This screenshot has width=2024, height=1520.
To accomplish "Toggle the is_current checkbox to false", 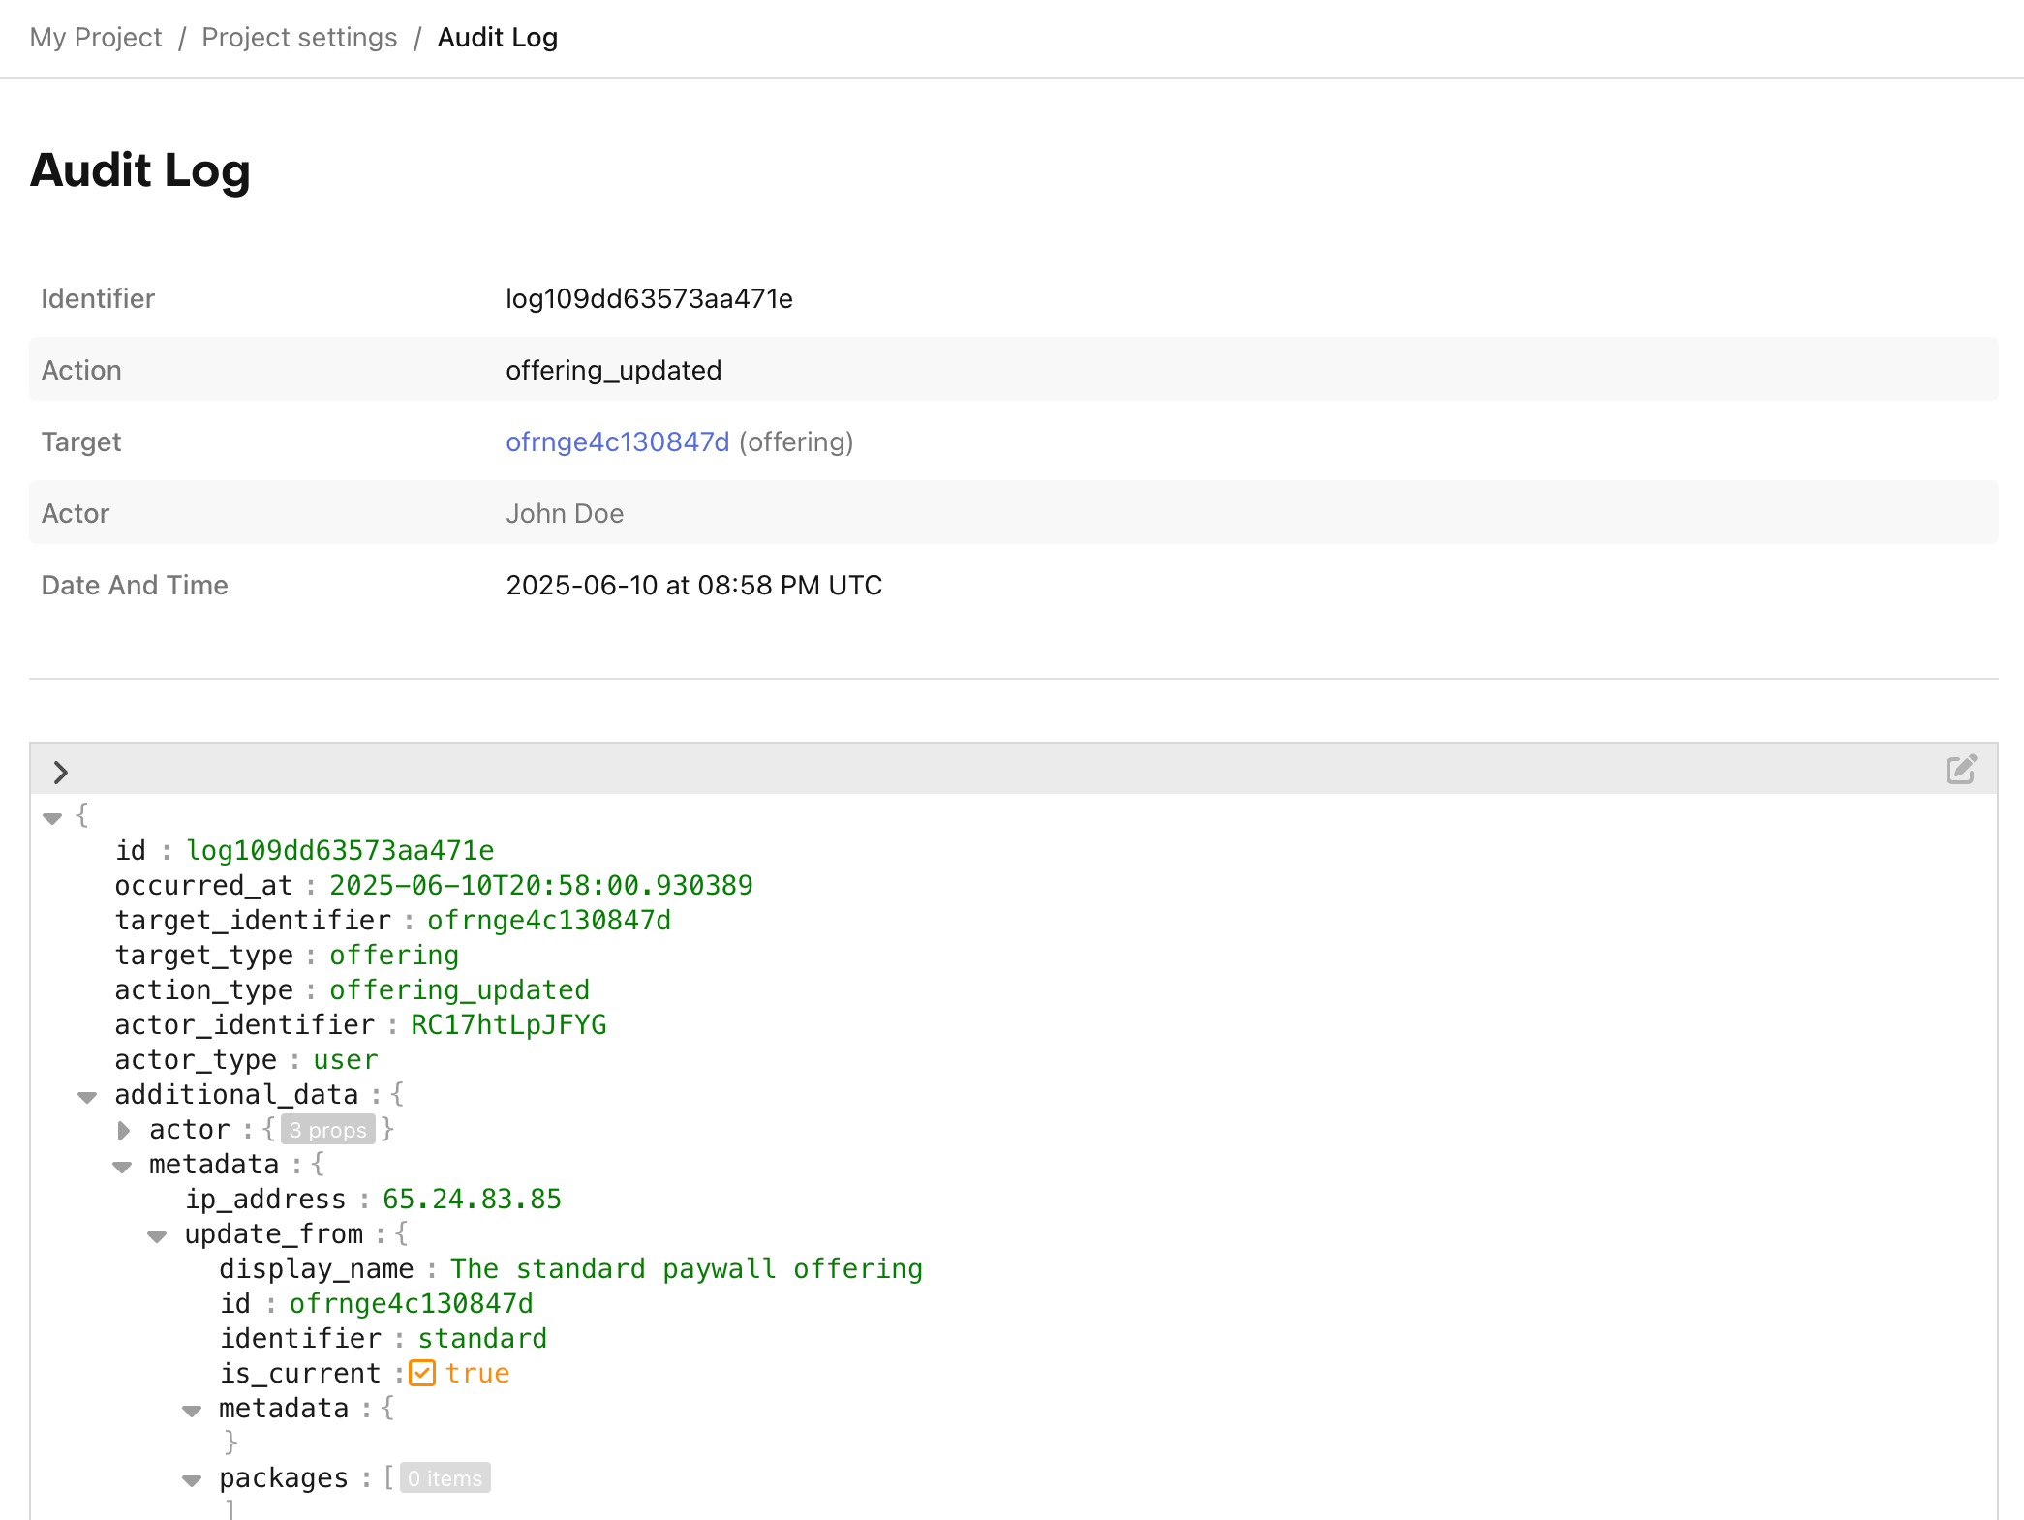I will click(x=422, y=1373).
